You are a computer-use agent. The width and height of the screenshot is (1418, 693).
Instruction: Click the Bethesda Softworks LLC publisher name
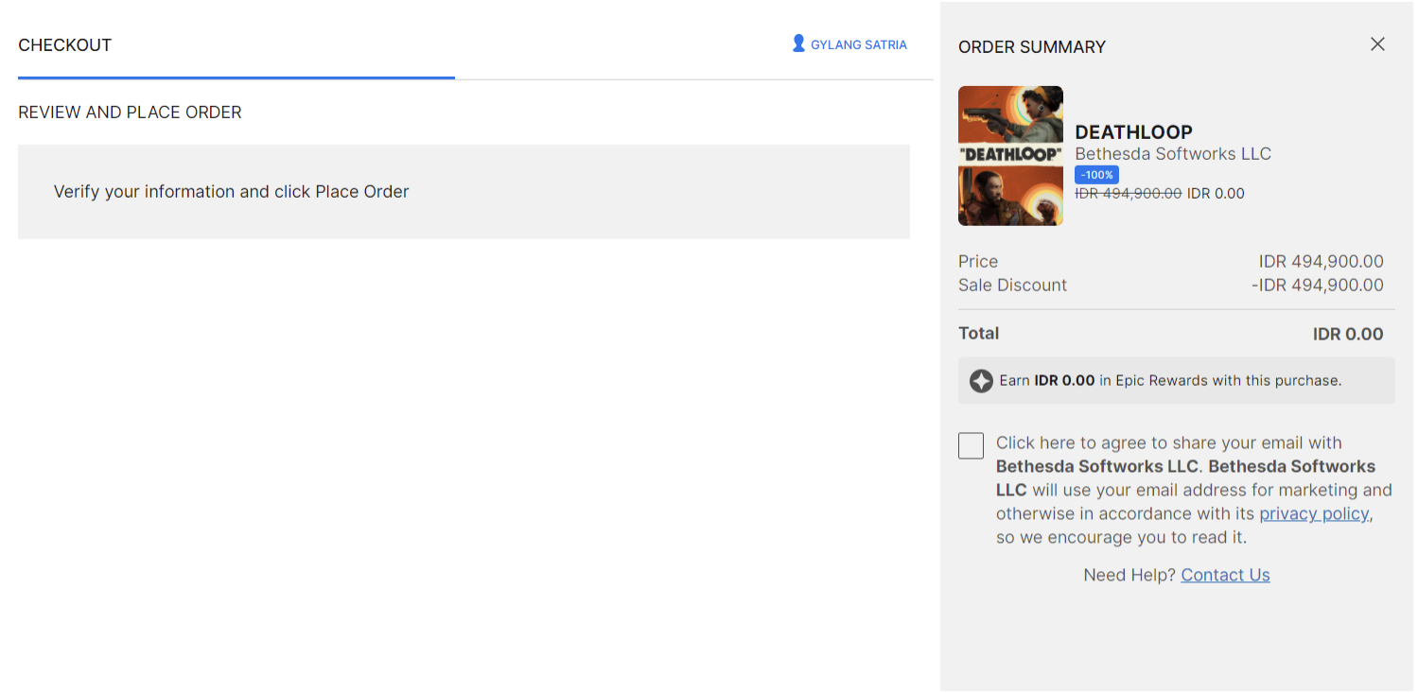click(1173, 154)
